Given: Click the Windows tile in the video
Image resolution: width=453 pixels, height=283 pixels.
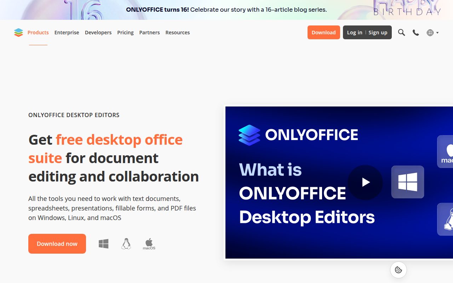Looking at the screenshot, I should tap(408, 182).
